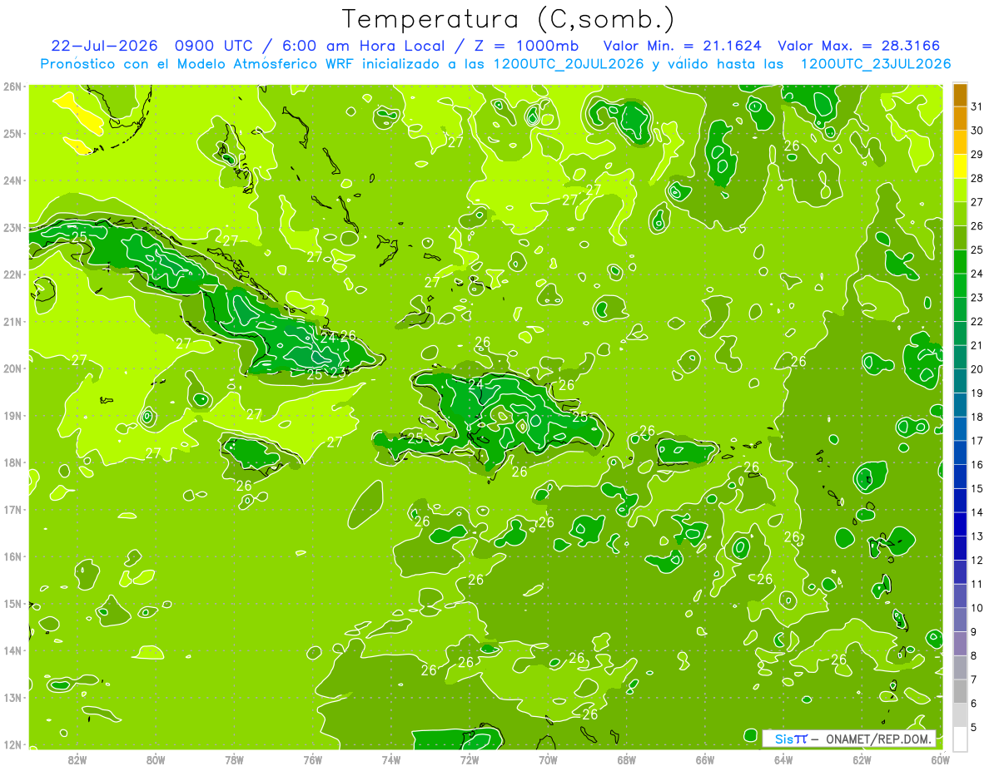Viewport: 999px width, 771px height.
Task: Pick the brown-orange swatch above 31 on scale
Action: 960,95
